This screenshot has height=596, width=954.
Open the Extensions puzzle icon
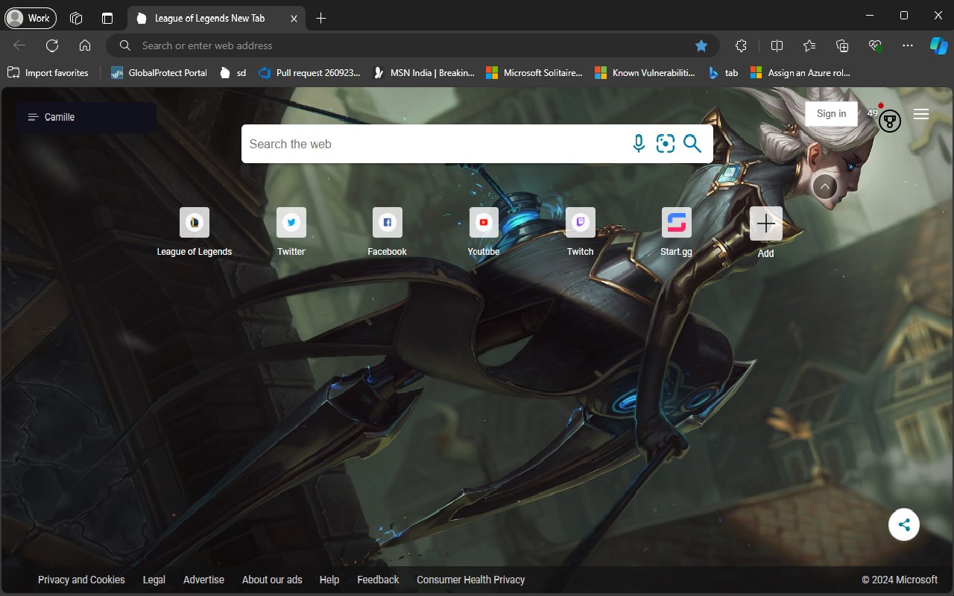(741, 45)
